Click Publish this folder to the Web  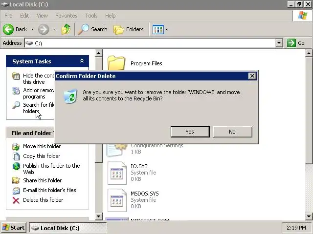point(51,169)
